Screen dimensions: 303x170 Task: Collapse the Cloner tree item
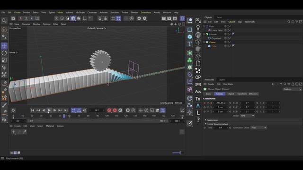point(204,42)
